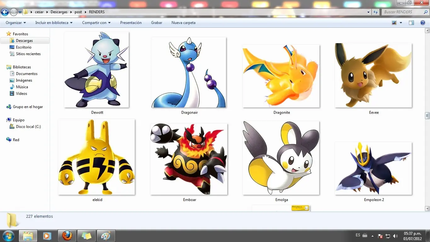The width and height of the screenshot is (430, 242).
Task: Open Firefox from the taskbar
Action: [67, 235]
